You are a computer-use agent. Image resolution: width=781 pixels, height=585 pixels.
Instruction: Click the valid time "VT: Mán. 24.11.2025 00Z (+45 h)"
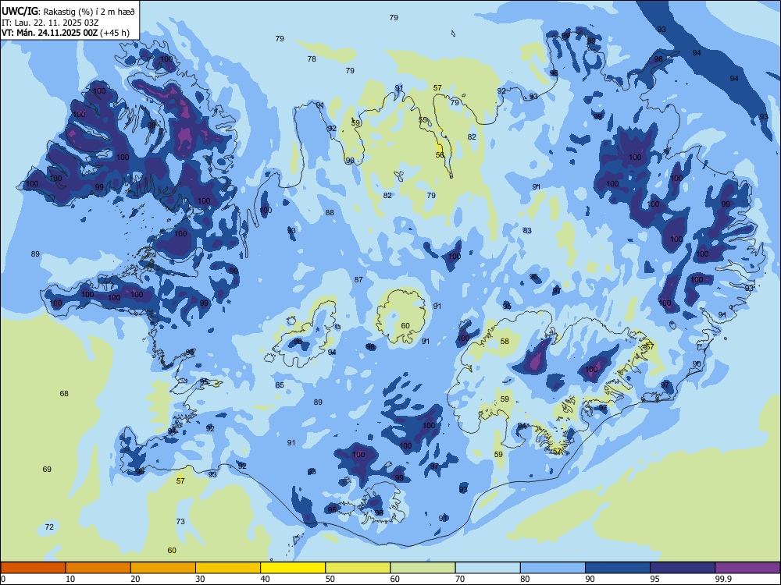pos(66,33)
